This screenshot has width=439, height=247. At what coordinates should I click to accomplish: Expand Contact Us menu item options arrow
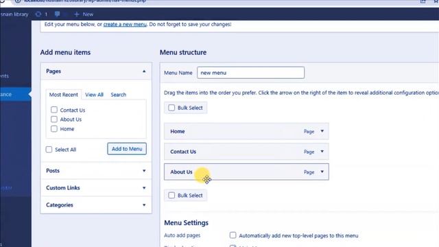[x=322, y=152]
